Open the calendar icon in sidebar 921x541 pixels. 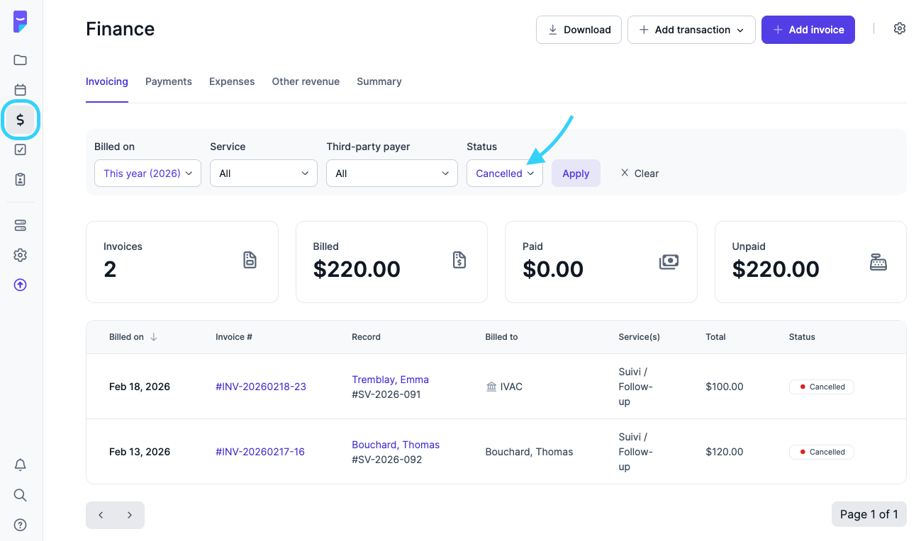(21, 90)
